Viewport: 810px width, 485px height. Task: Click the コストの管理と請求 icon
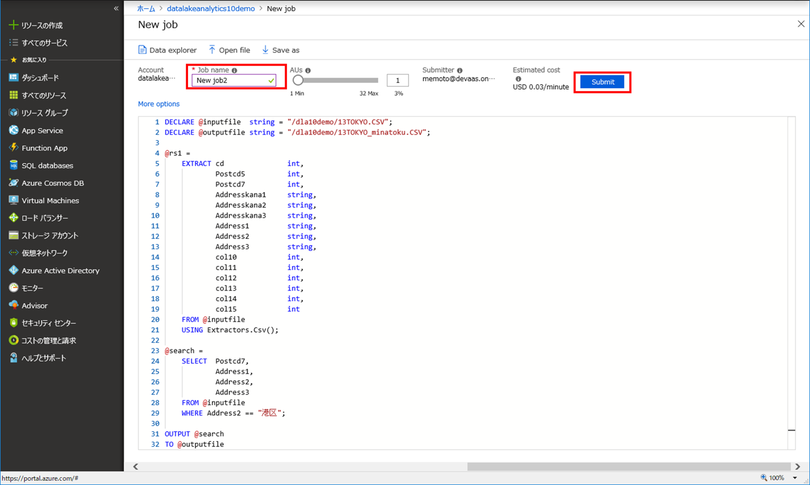click(x=14, y=340)
